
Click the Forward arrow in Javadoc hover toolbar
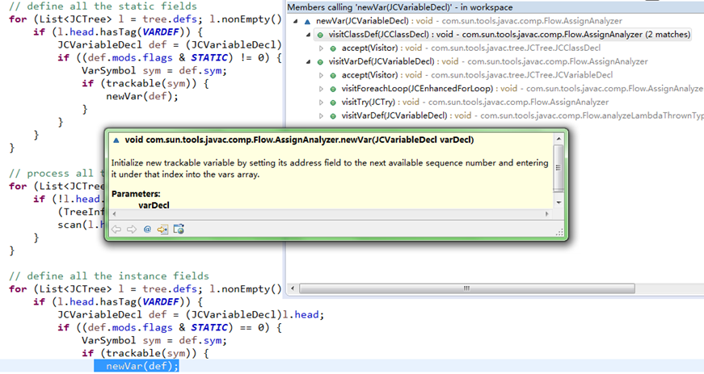[132, 229]
